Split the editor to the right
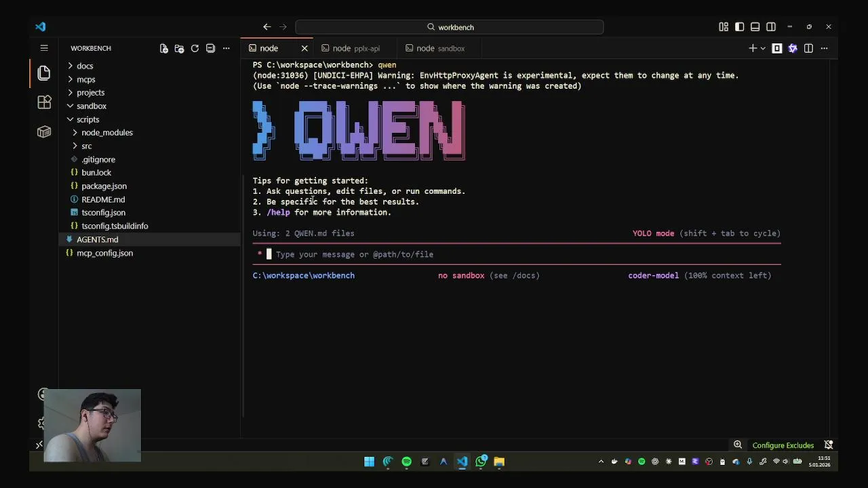The height and width of the screenshot is (488, 868). tap(808, 48)
